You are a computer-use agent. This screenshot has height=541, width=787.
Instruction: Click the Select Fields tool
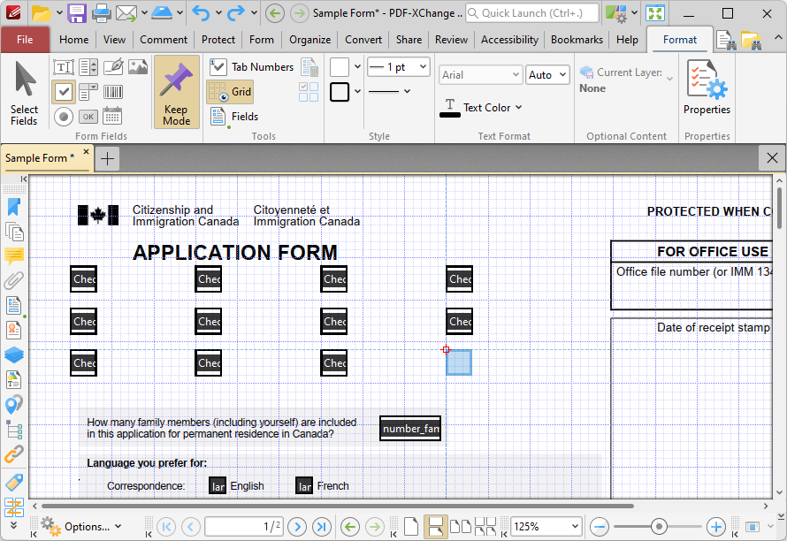pos(24,93)
